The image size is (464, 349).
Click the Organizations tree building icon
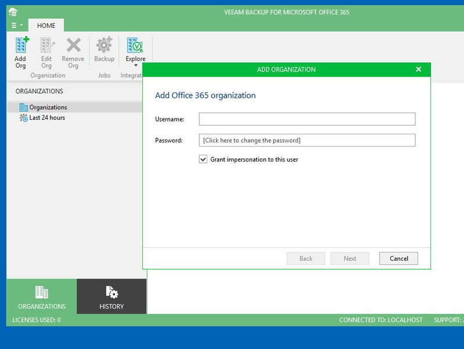23,107
